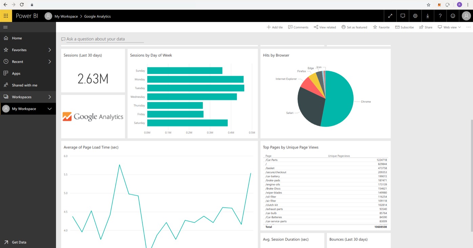
Task: Collapse the My Workspace chevron
Action: point(50,109)
